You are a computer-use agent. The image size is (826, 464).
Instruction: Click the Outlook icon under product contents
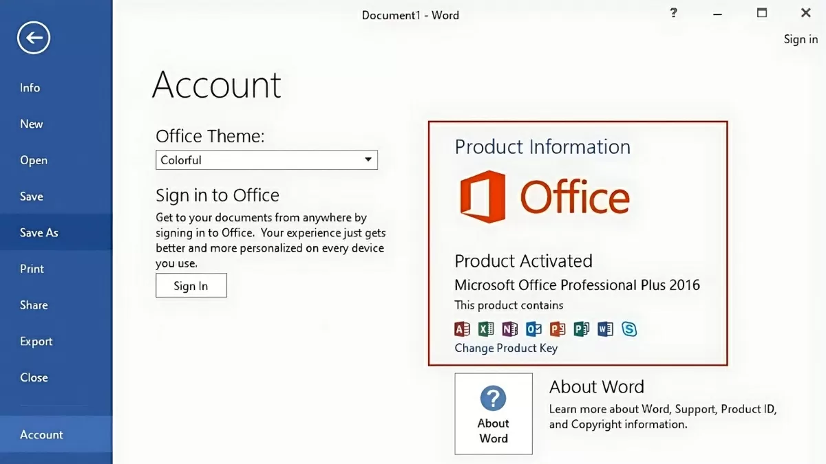pos(534,329)
